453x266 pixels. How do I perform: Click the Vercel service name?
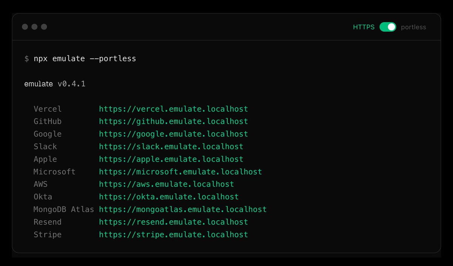(x=48, y=109)
